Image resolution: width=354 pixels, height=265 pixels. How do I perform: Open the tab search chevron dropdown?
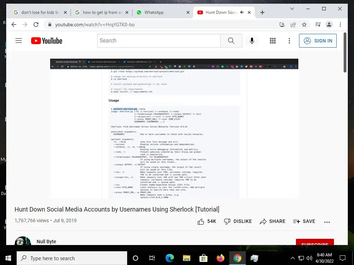[x=292, y=9]
